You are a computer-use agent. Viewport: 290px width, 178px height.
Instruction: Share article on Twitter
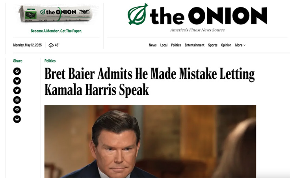pos(17,90)
